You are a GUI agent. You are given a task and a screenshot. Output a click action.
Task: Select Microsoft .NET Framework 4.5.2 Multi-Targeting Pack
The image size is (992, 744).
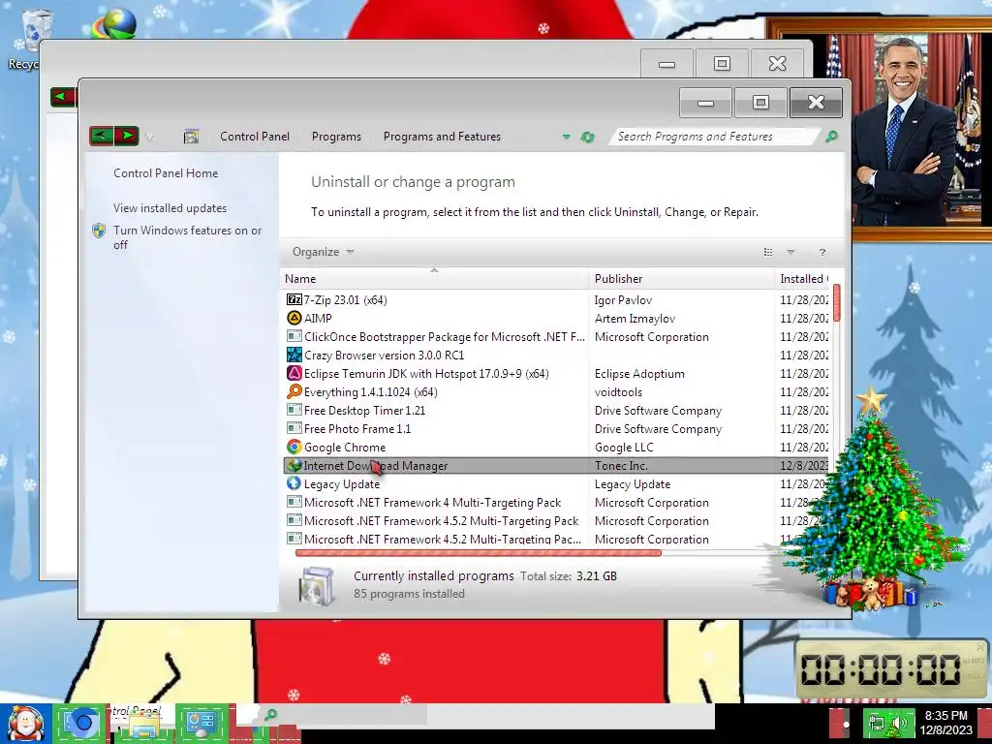[556, 520]
